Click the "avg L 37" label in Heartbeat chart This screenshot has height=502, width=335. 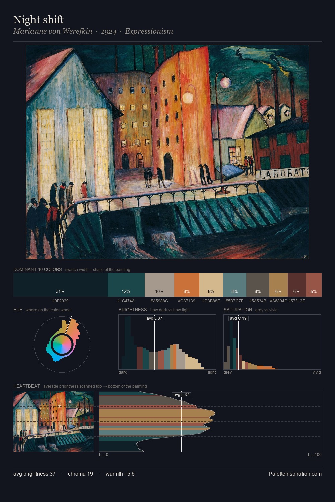coord(181,395)
